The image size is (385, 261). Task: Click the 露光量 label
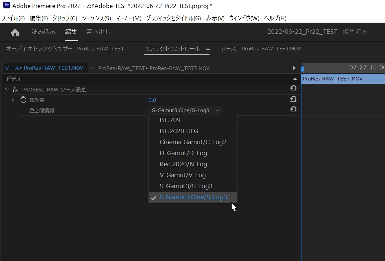pos(36,100)
